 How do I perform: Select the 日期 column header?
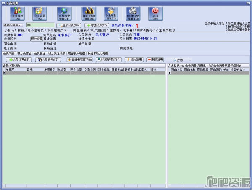click(35, 69)
